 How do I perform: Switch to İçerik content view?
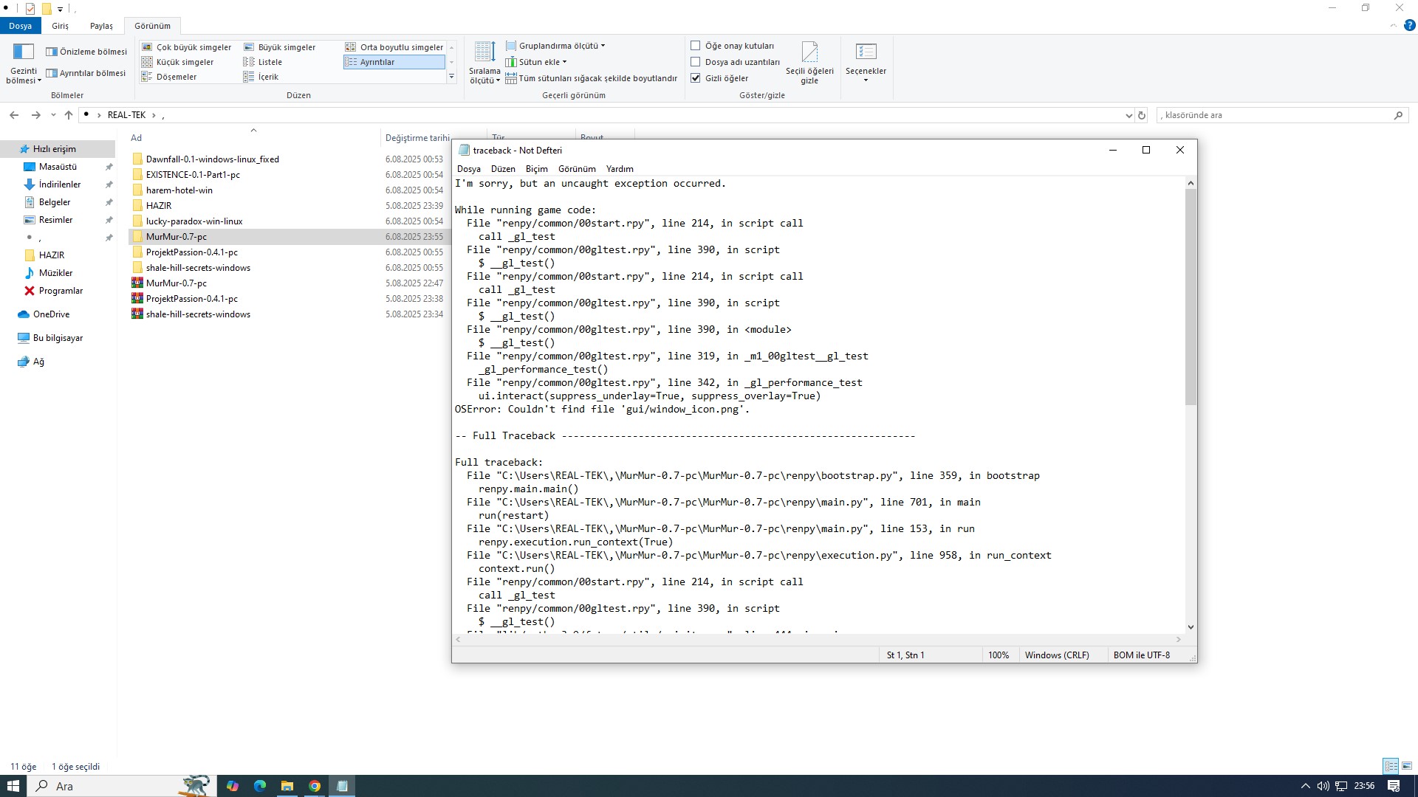click(x=261, y=77)
